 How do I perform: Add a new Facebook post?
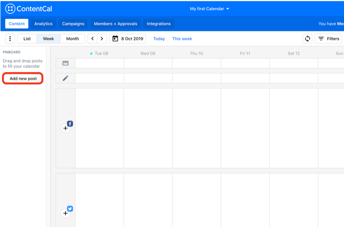[x=65, y=128]
